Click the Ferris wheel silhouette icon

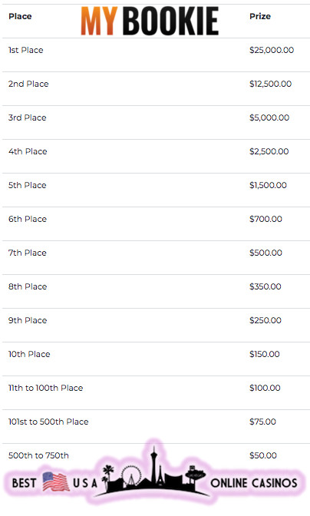point(131,475)
